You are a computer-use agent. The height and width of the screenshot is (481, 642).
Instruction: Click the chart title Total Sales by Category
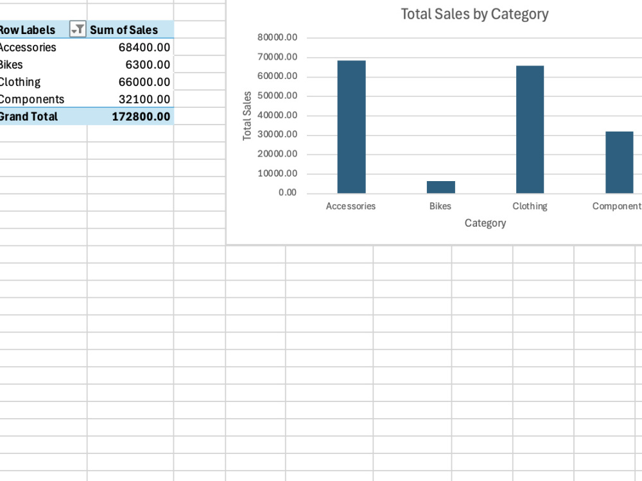(474, 14)
